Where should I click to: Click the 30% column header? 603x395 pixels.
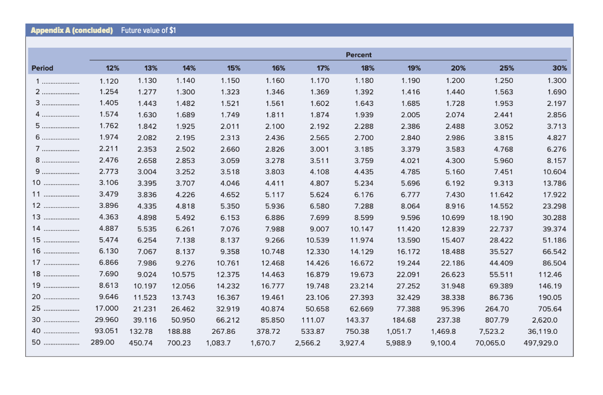[559, 68]
